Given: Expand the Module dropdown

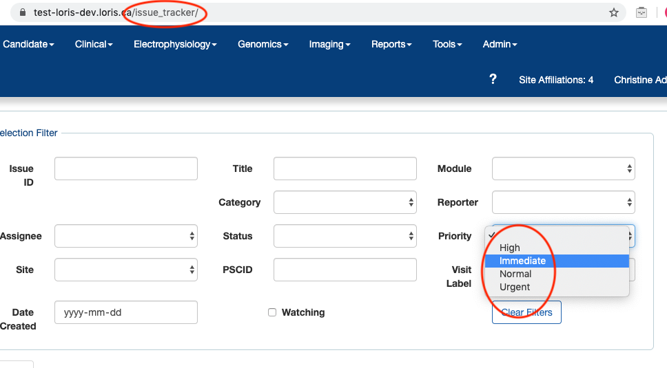Looking at the screenshot, I should click(563, 169).
